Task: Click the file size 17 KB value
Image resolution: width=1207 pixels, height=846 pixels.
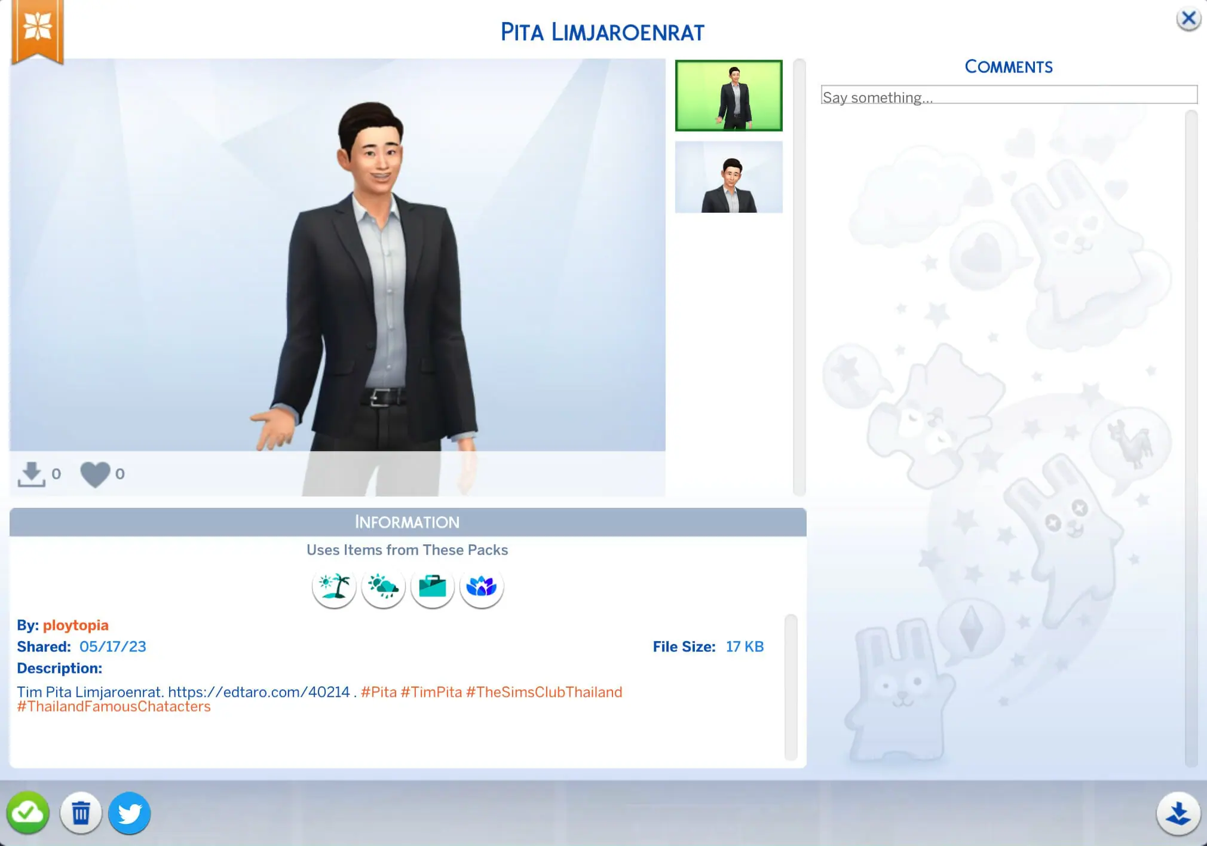Action: point(745,647)
